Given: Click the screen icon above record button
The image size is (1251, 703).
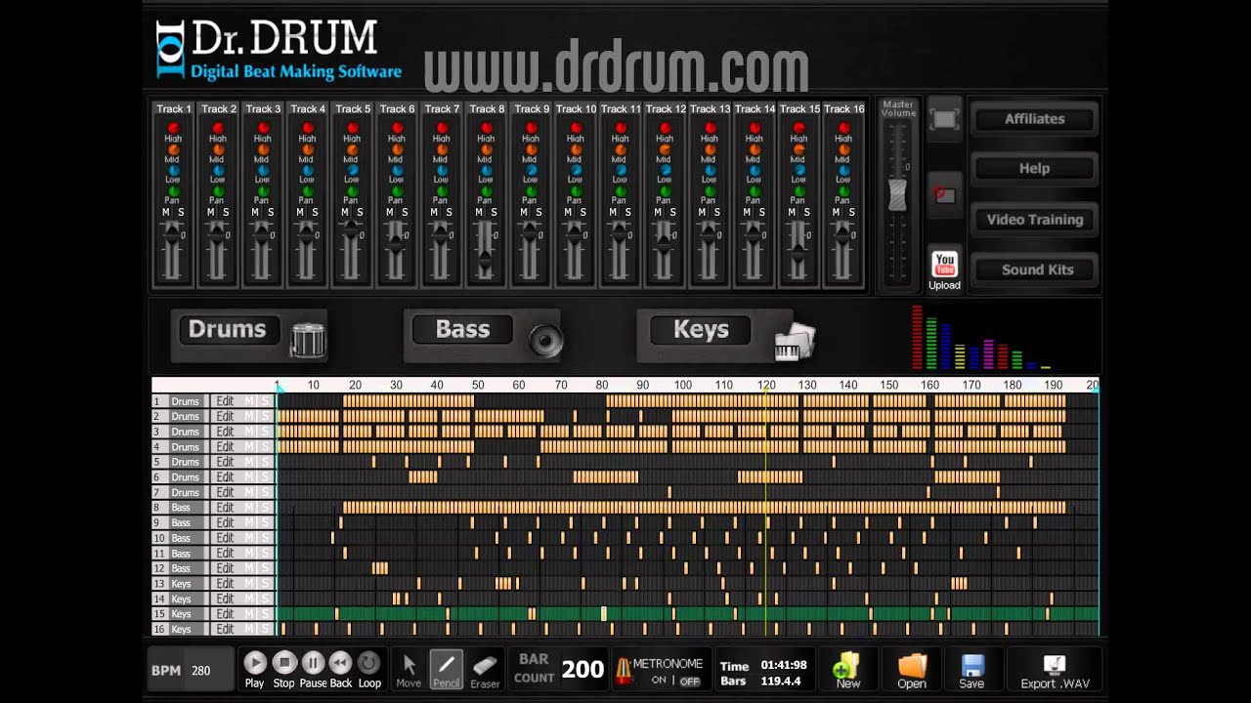Looking at the screenshot, I should click(x=944, y=119).
